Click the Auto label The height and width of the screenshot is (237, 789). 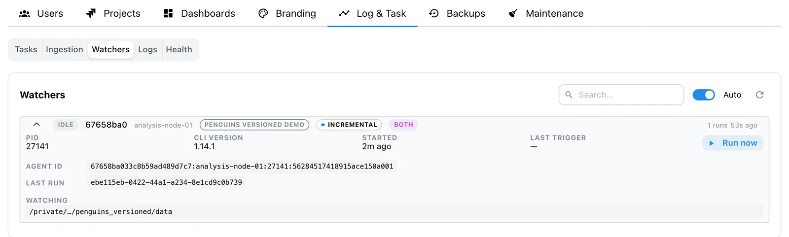[x=732, y=95]
